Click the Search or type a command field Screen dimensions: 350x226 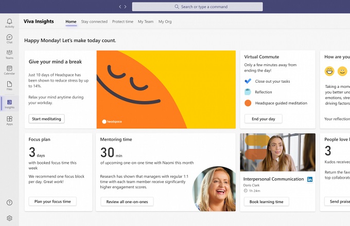[197, 7]
